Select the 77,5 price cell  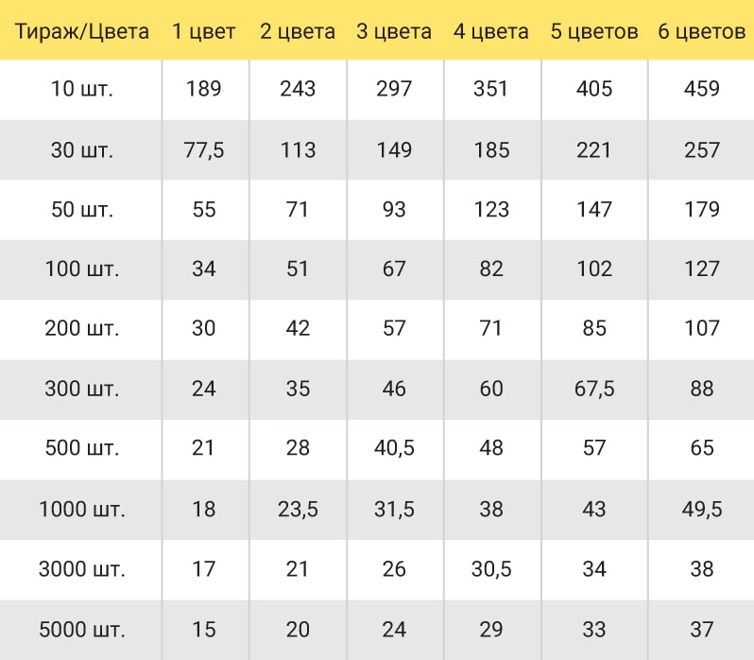pyautogui.click(x=204, y=150)
